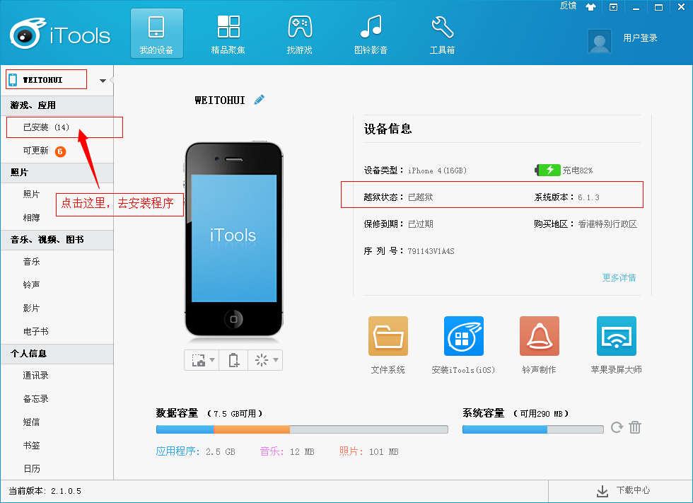The image size is (693, 503).
Task: Open 照片 under the photos section
Action: pos(31,195)
